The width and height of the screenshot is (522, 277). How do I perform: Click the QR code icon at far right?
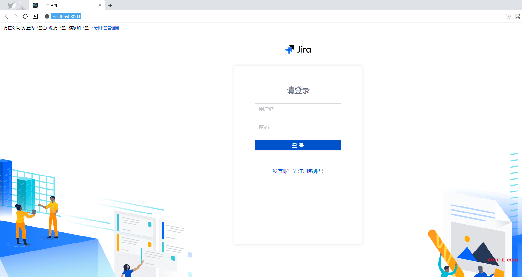[x=517, y=16]
